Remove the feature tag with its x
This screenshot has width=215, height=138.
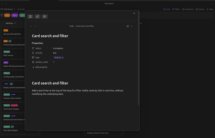tap(62, 58)
